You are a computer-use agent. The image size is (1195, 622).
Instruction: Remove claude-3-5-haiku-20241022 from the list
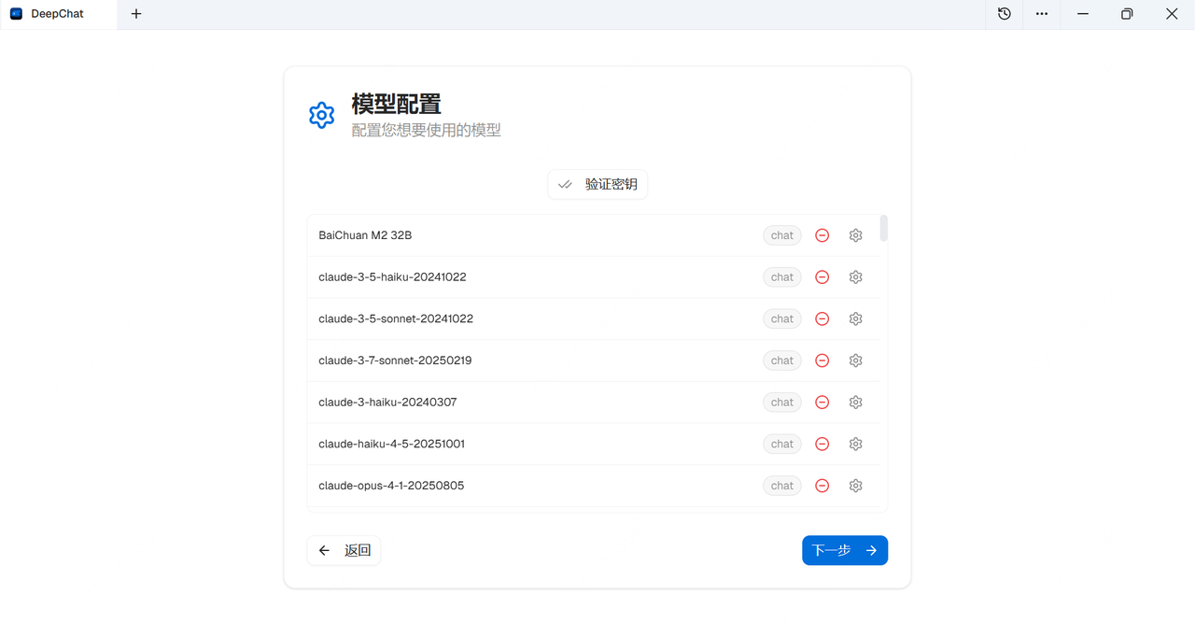pyautogui.click(x=822, y=277)
